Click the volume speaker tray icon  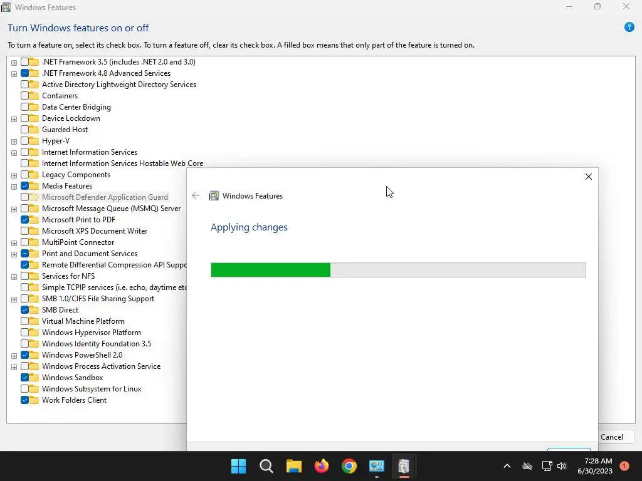(562, 466)
